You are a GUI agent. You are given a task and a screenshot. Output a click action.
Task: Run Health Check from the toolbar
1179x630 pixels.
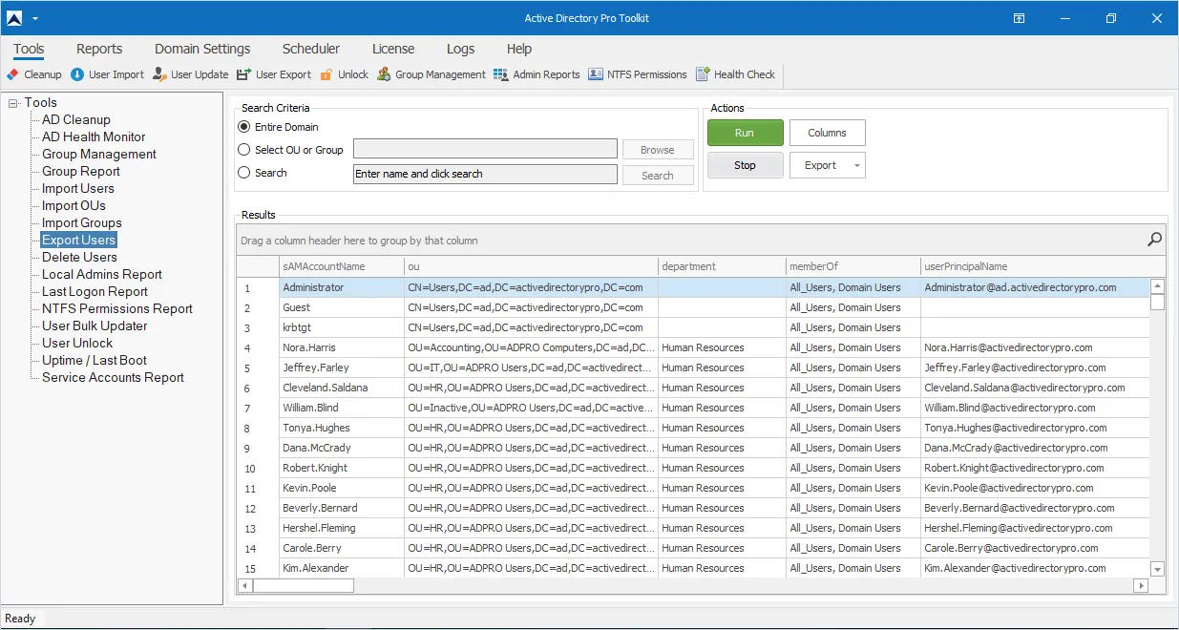click(x=735, y=74)
